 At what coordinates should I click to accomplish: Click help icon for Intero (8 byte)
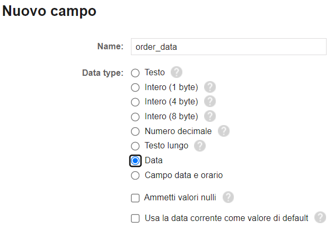pyautogui.click(x=210, y=116)
